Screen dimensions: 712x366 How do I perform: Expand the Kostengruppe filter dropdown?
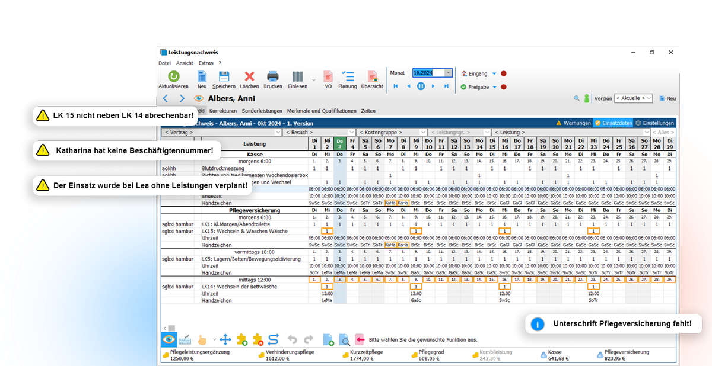pos(423,132)
